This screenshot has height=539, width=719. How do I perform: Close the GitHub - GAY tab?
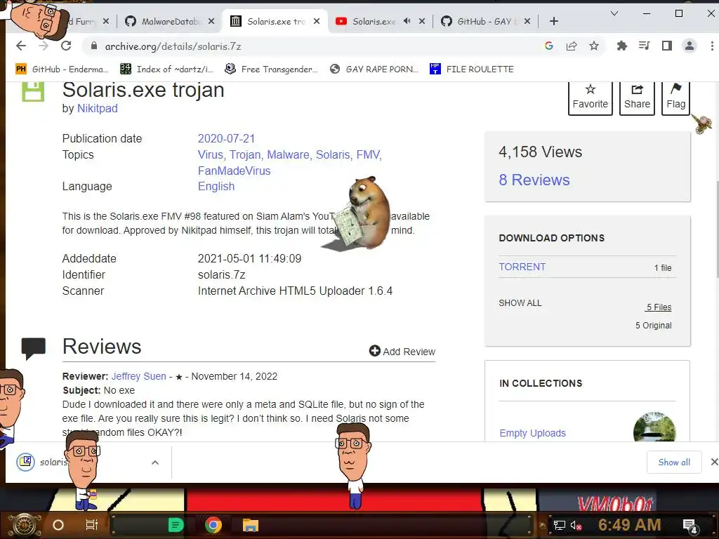click(x=527, y=21)
